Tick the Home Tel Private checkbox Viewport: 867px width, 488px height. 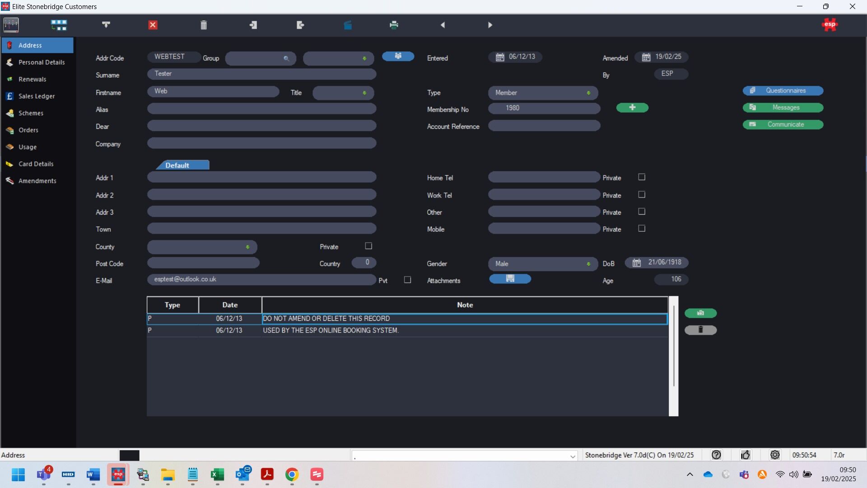[x=642, y=177]
